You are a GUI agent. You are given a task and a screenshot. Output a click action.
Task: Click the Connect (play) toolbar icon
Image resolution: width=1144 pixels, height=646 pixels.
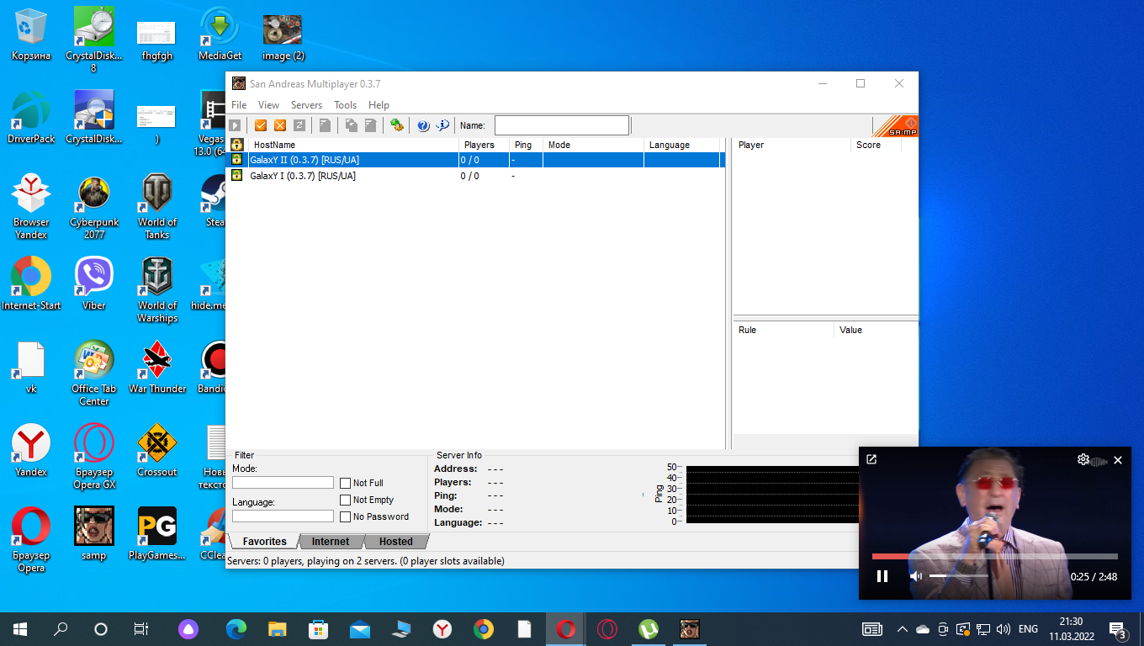[236, 125]
